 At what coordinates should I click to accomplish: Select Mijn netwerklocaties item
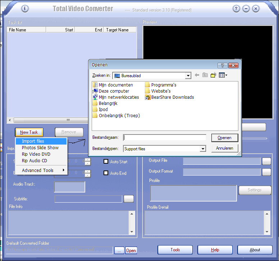point(116,97)
